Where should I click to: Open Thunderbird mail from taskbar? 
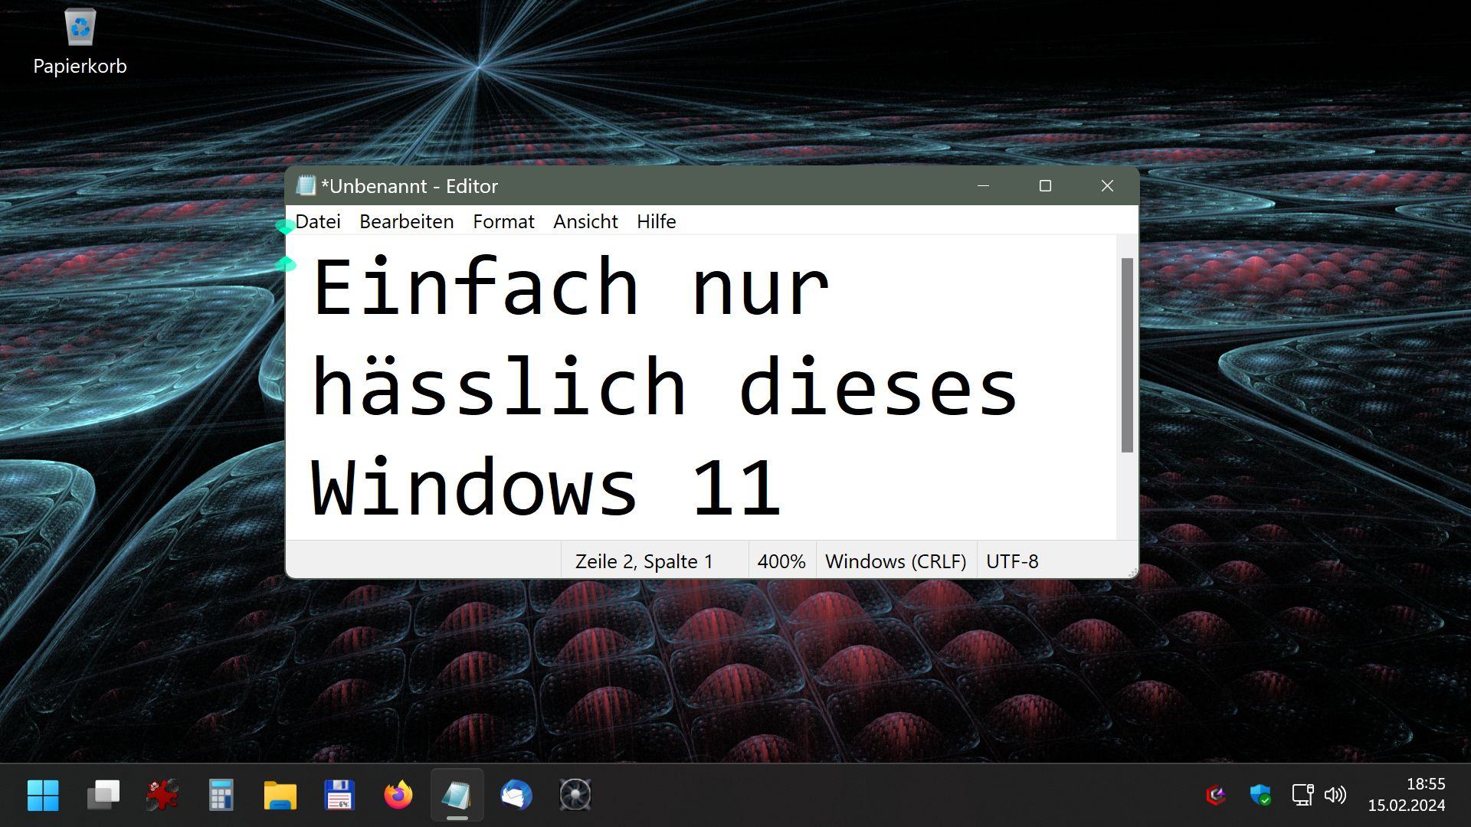tap(516, 795)
